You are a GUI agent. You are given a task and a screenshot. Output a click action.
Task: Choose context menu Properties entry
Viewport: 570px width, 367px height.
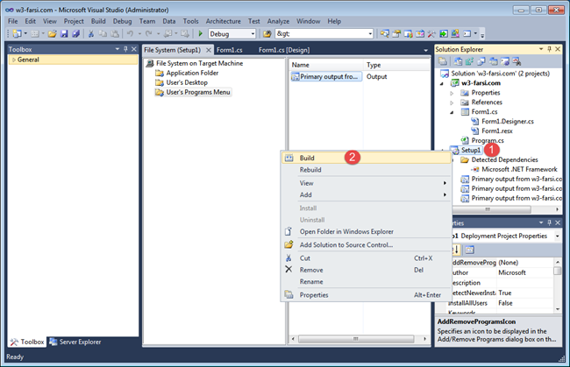click(x=366, y=295)
